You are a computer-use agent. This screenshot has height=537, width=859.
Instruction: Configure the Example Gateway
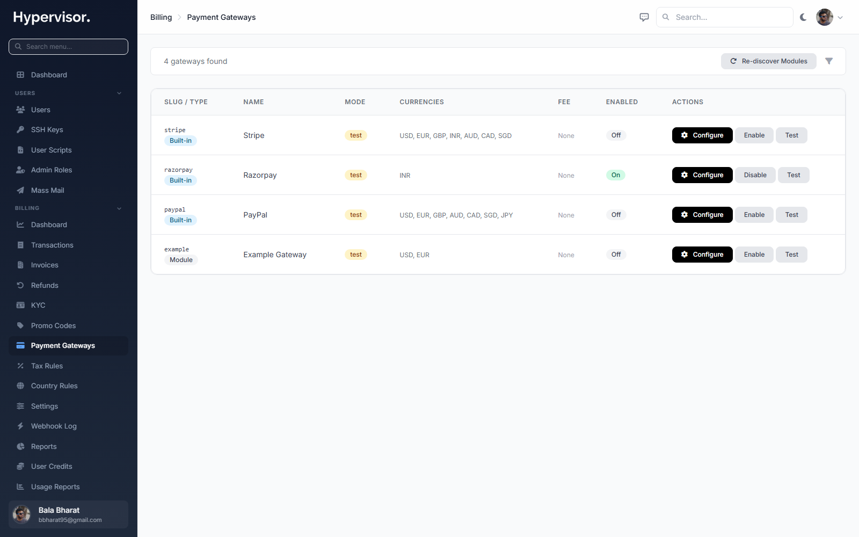702,255
